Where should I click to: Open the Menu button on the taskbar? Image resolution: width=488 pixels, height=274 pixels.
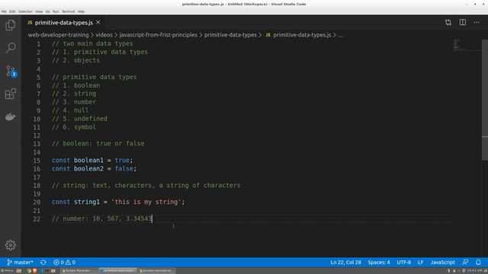click(7, 271)
